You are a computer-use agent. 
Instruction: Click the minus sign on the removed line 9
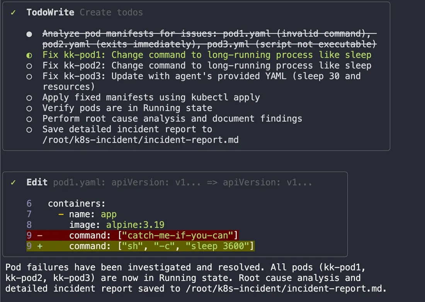tap(40, 235)
